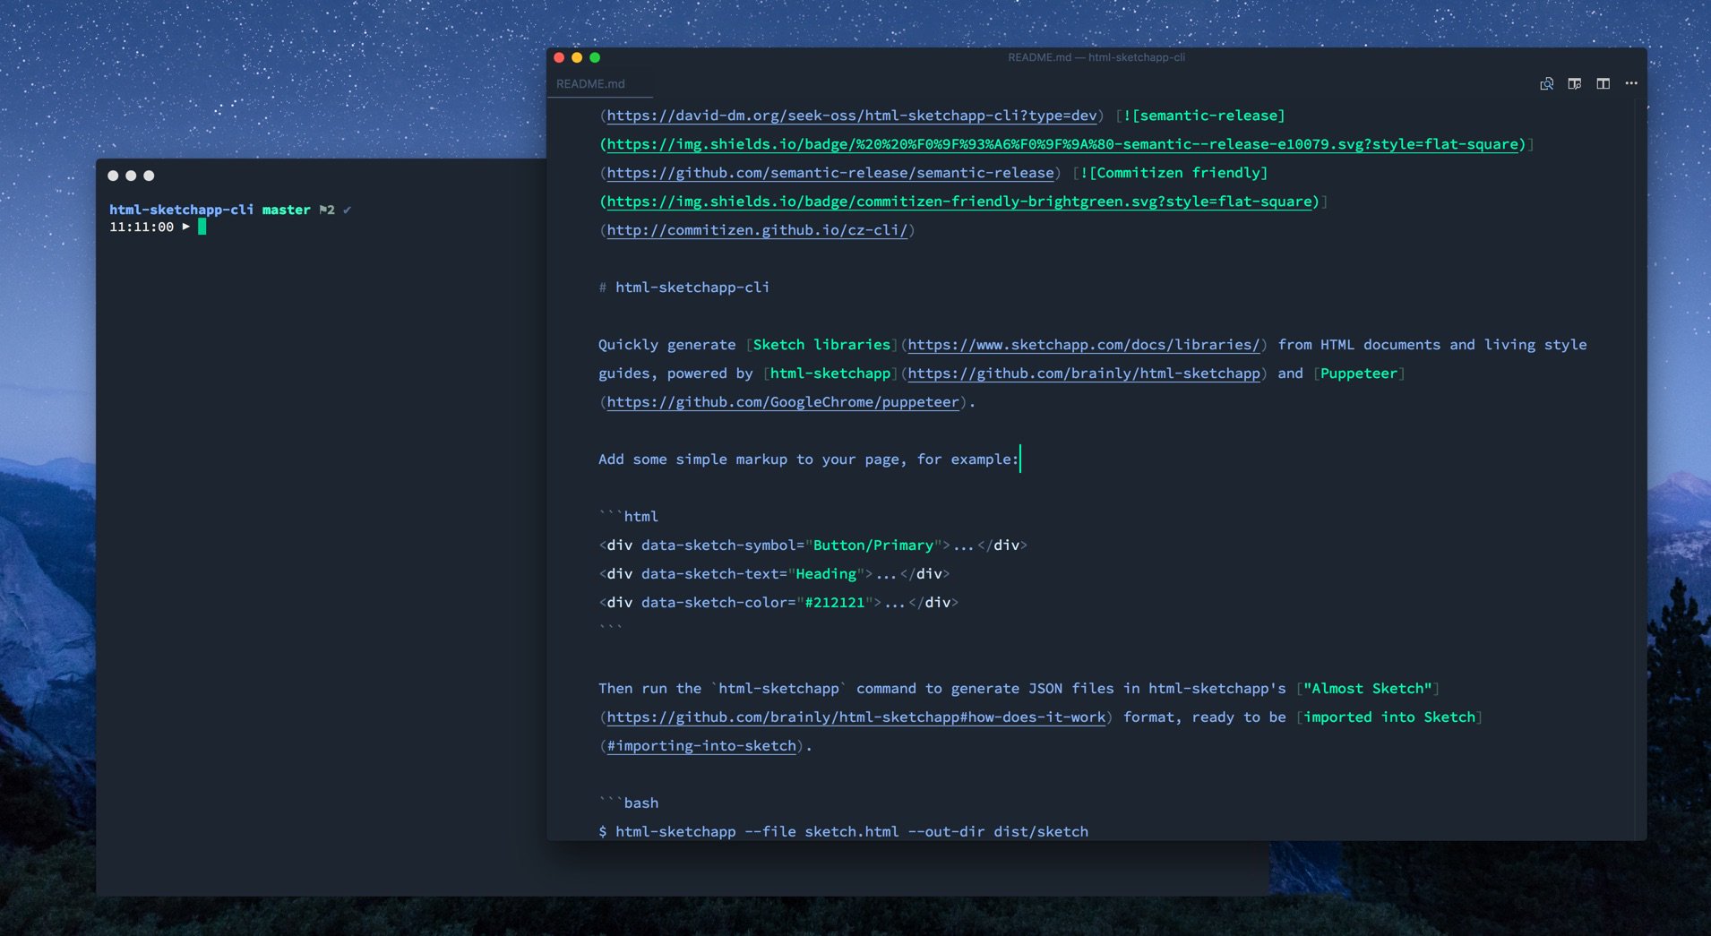Screen dimensions: 1711x936
Task: Click the '#212121' color attribute value
Action: tap(835, 603)
